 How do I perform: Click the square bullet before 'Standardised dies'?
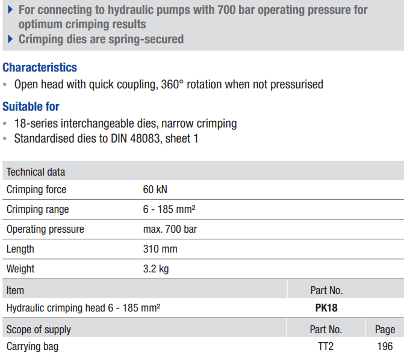click(5, 139)
